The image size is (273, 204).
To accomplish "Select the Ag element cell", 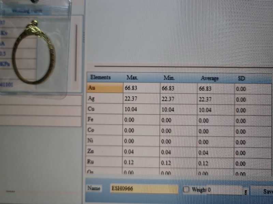I will pos(105,99).
